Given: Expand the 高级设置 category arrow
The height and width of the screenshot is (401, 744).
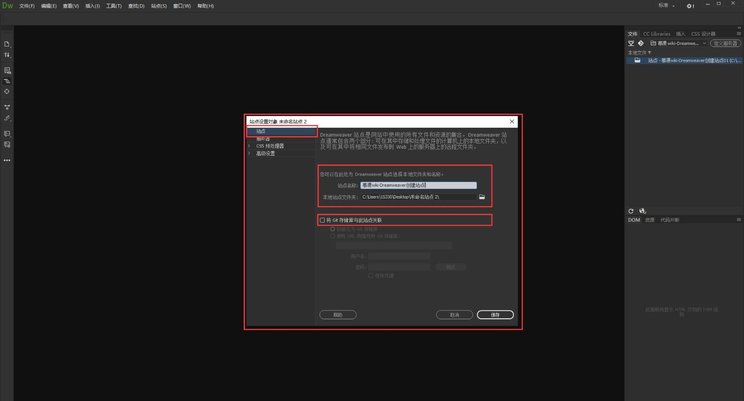Looking at the screenshot, I should [249, 153].
